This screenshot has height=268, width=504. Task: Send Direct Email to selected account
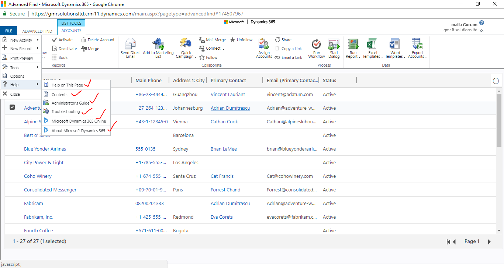pyautogui.click(x=131, y=48)
